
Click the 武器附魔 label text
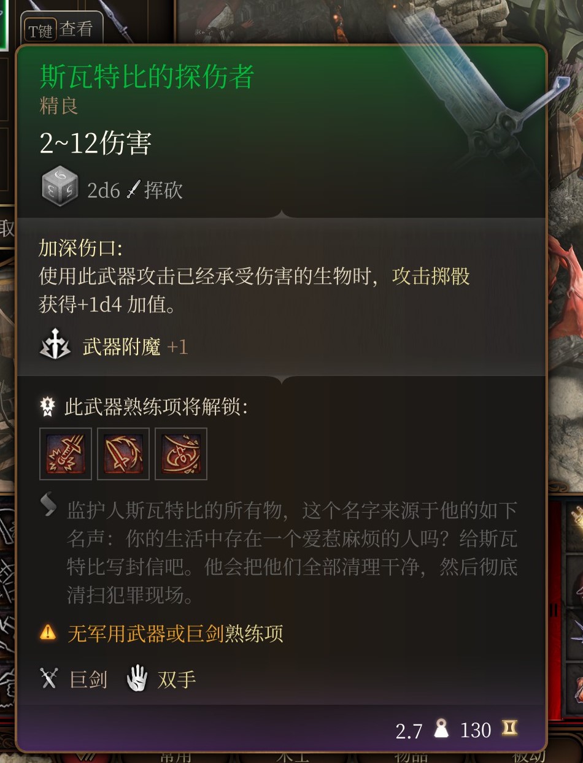(x=122, y=348)
